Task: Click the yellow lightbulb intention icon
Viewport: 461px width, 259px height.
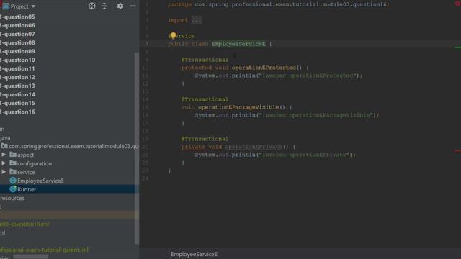Action: [x=173, y=35]
